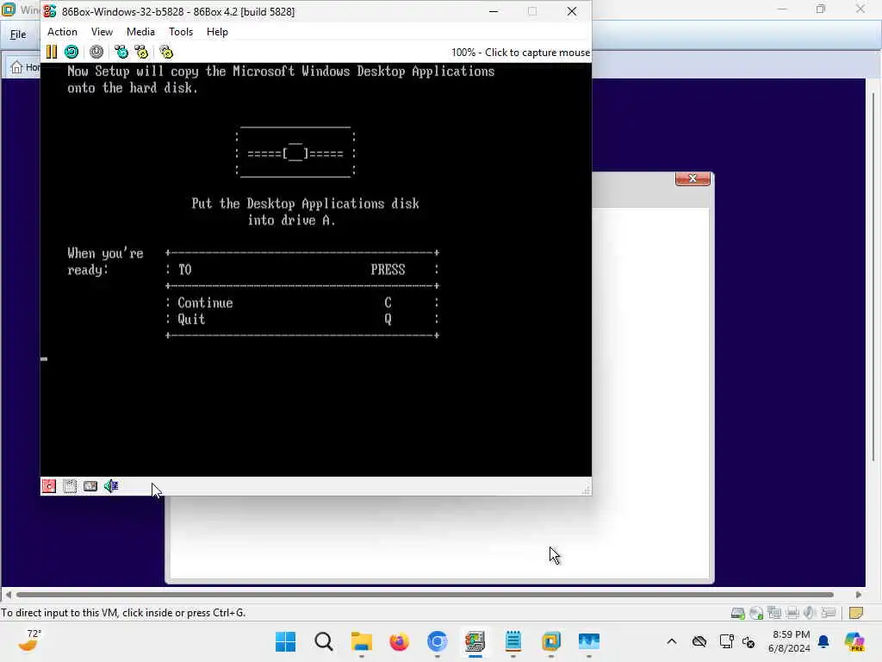Open File menu of the background VM window

point(18,34)
